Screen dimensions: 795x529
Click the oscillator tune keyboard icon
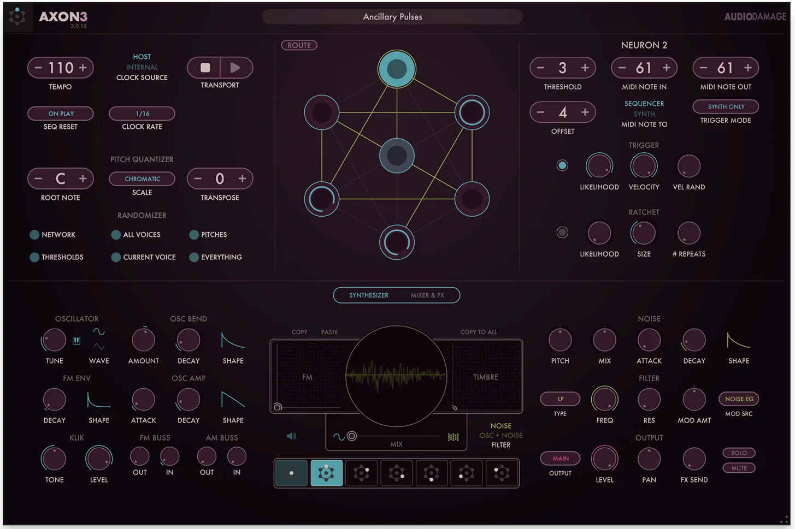(x=76, y=341)
